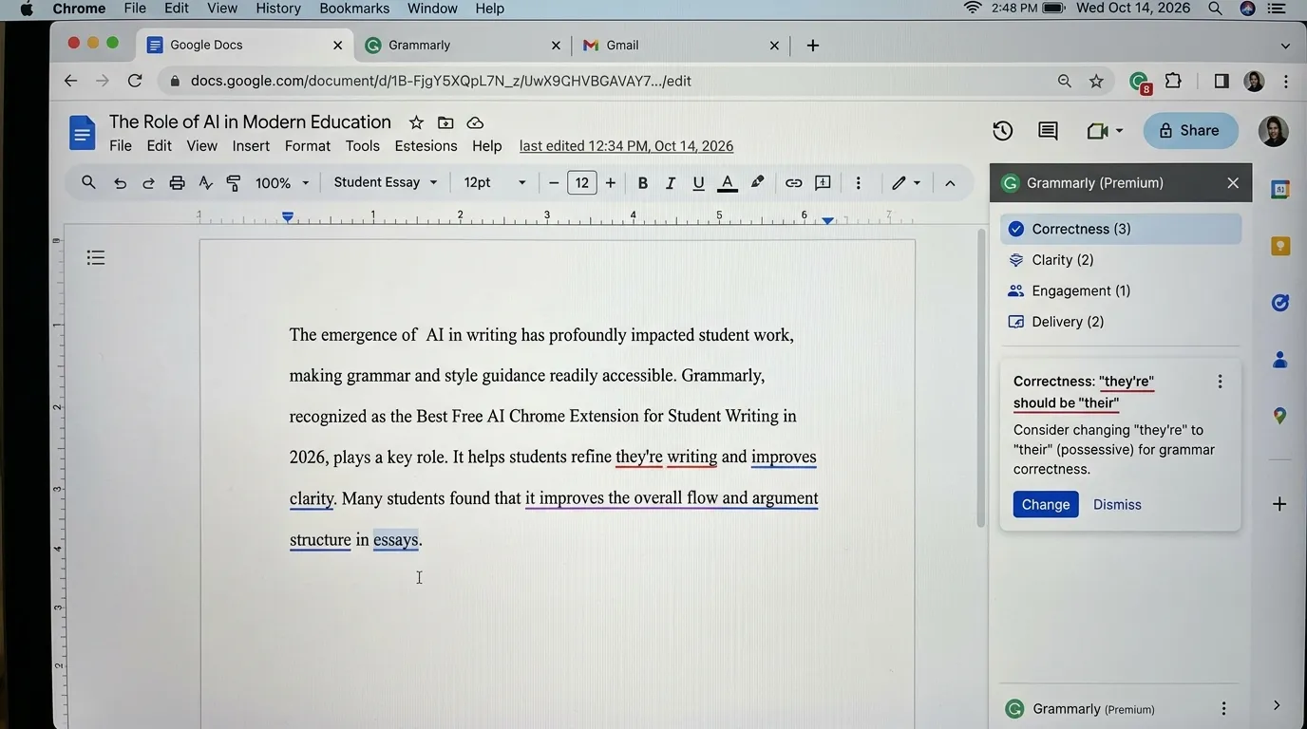This screenshot has width=1307, height=729.
Task: Click the search menus magnifier icon
Action: (x=88, y=182)
